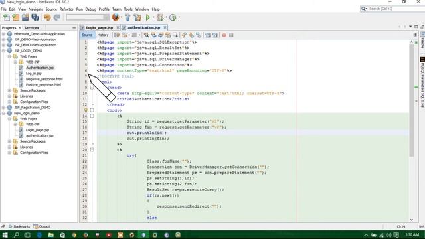Image resolution: width=425 pixels, height=239 pixels.
Task: Click the Clean and Build Project icon
Action: [137, 17]
